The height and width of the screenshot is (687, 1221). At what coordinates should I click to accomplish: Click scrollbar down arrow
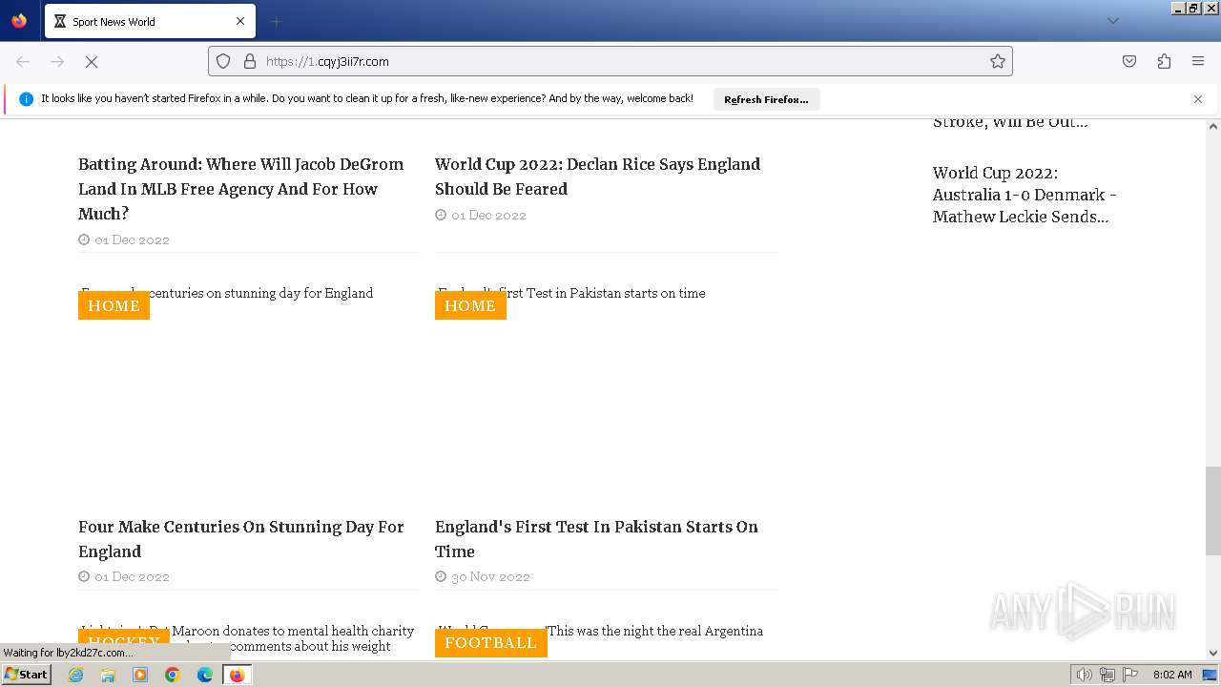pyautogui.click(x=1213, y=654)
